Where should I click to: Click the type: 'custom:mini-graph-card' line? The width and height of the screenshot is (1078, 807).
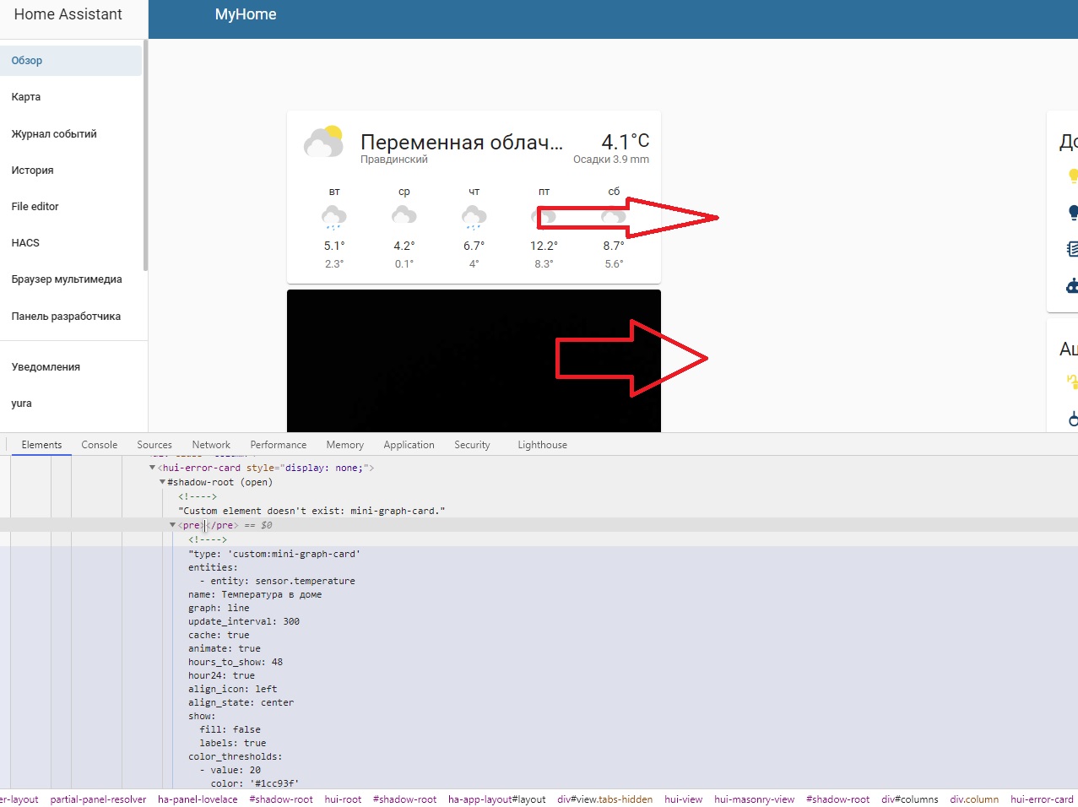[274, 554]
